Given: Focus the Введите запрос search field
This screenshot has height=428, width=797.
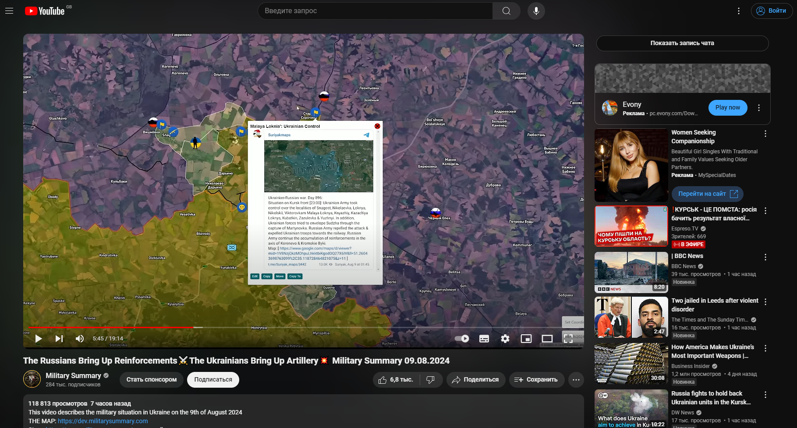Looking at the screenshot, I should (375, 11).
